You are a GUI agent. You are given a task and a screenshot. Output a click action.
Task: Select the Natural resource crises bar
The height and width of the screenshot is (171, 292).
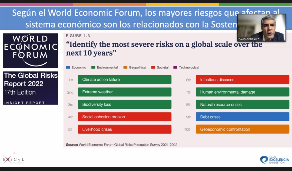(x=243, y=104)
